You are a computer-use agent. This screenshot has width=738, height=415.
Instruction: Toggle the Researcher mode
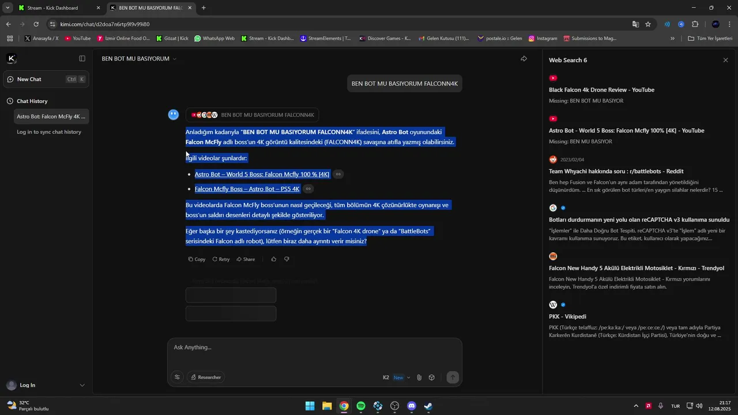click(x=206, y=378)
